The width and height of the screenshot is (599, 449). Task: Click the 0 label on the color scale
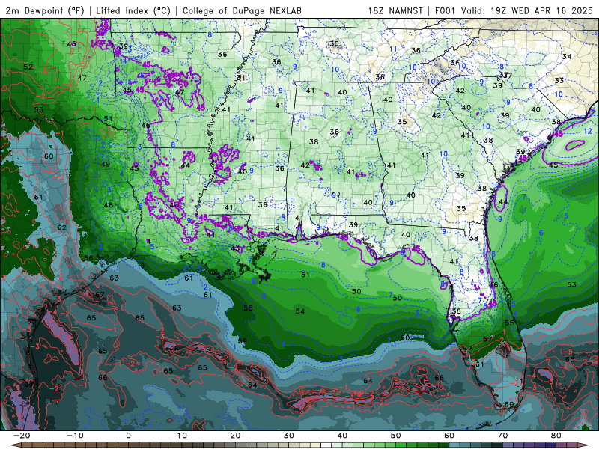[x=128, y=436]
